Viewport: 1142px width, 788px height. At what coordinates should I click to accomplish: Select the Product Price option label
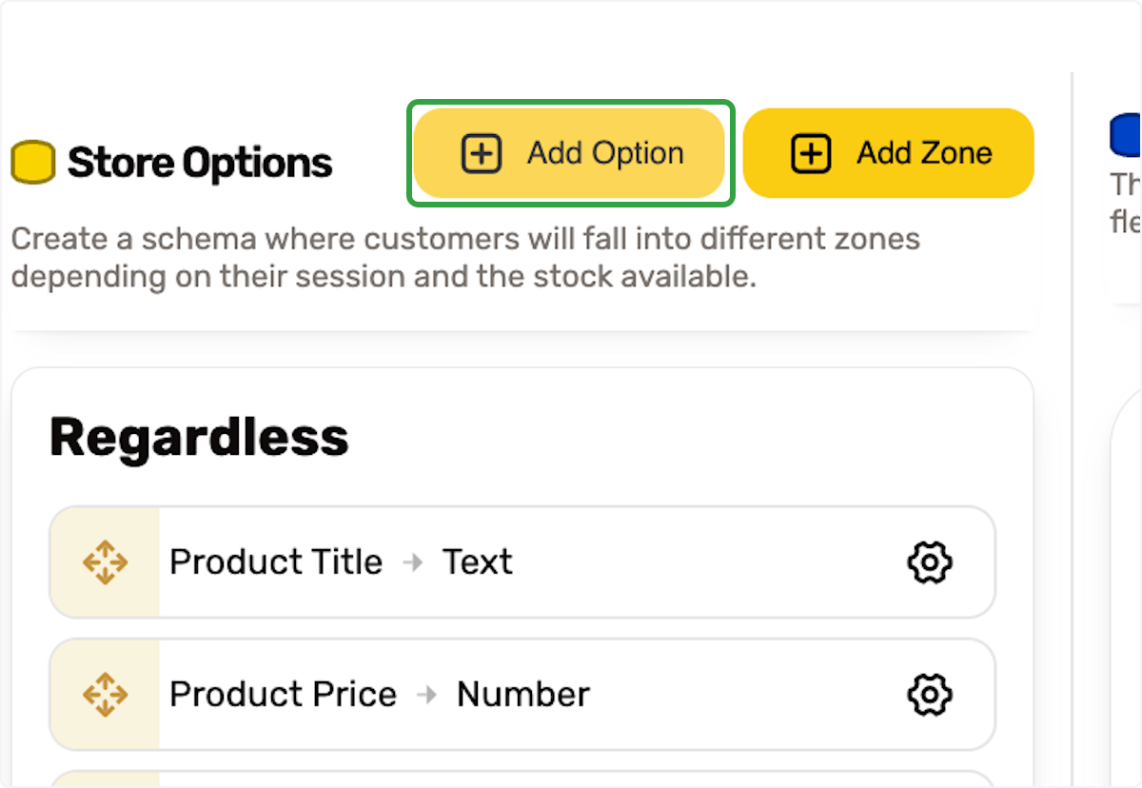click(x=283, y=695)
